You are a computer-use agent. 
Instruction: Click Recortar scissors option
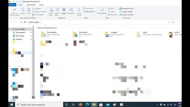coord(37,9)
